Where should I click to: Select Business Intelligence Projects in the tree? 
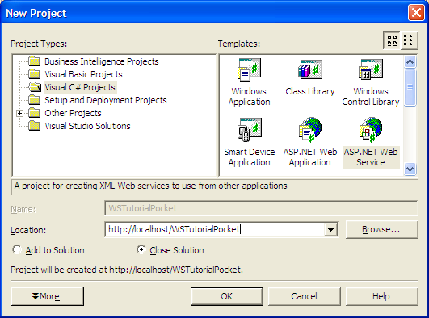102,61
